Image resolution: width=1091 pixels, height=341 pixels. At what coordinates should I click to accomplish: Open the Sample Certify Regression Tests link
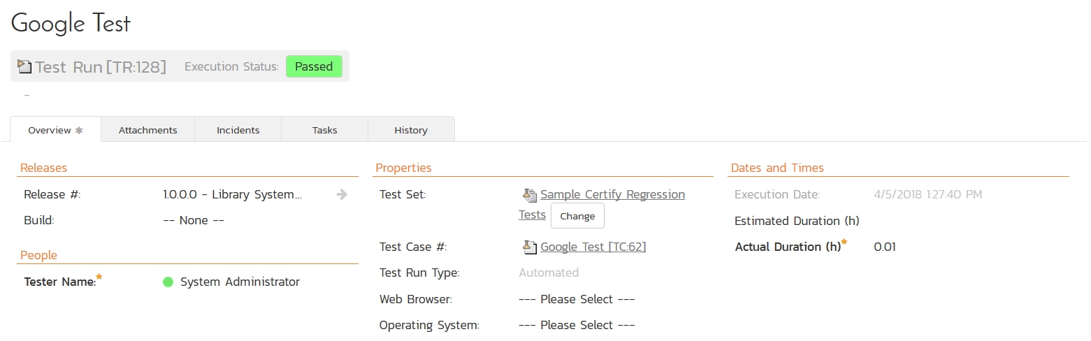pyautogui.click(x=612, y=194)
